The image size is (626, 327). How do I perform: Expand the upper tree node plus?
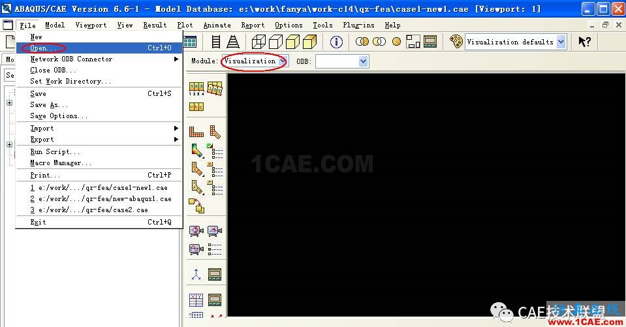(10, 102)
